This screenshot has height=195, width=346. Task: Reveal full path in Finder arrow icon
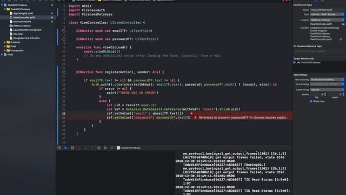point(341,40)
